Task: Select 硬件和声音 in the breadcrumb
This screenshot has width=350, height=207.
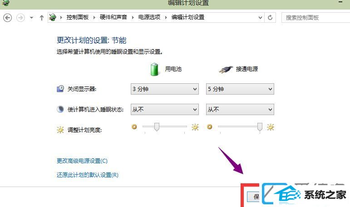Action: point(113,17)
